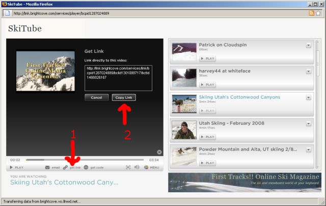Screen dimensions: 326x206
Task: Select Utah Skiing - February 2008 title
Action: click(x=231, y=123)
